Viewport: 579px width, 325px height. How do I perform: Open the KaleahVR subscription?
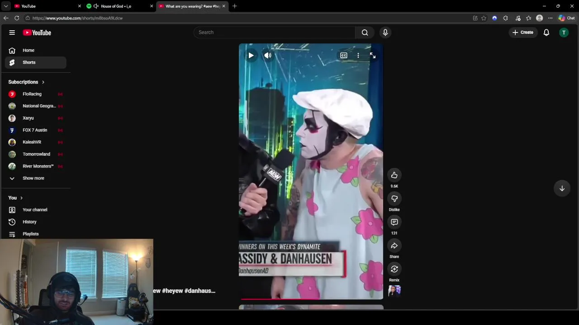[36, 142]
